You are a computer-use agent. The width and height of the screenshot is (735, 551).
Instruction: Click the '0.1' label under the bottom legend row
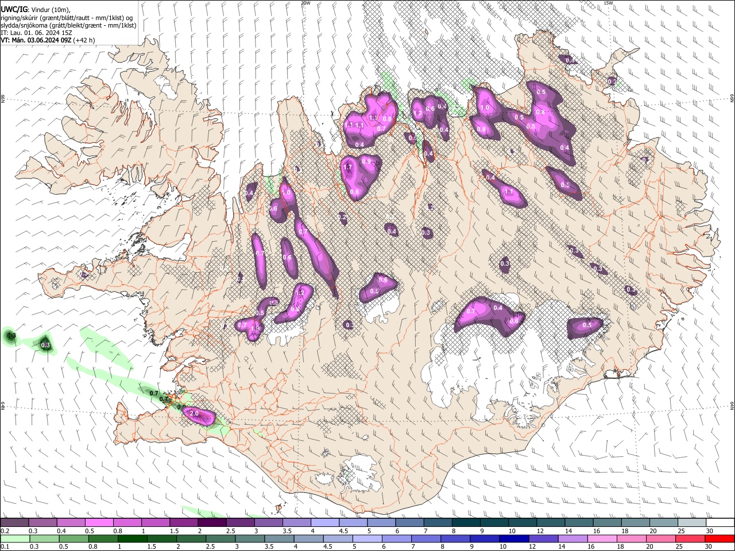click(5, 546)
